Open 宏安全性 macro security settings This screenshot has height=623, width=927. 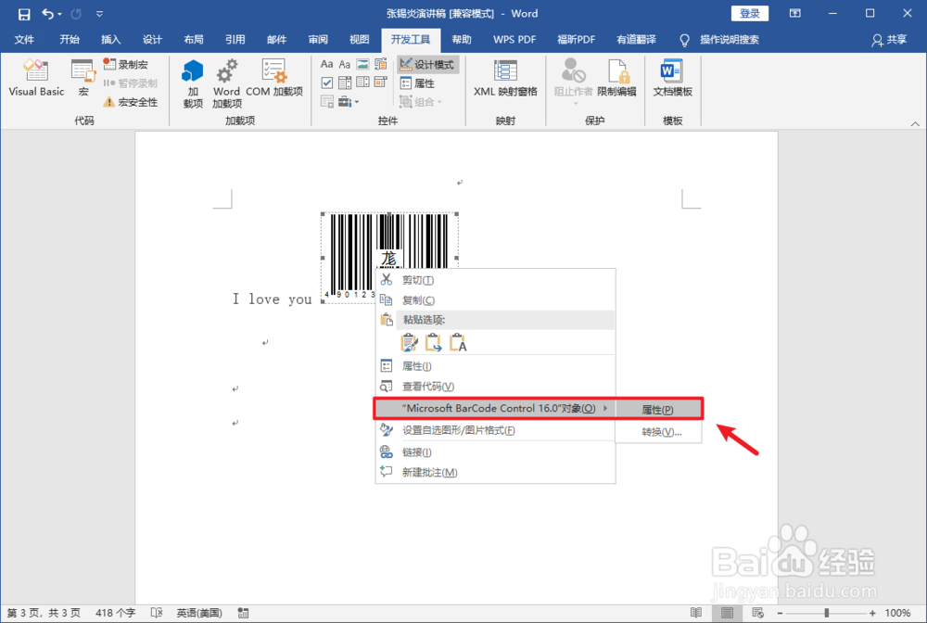(131, 102)
